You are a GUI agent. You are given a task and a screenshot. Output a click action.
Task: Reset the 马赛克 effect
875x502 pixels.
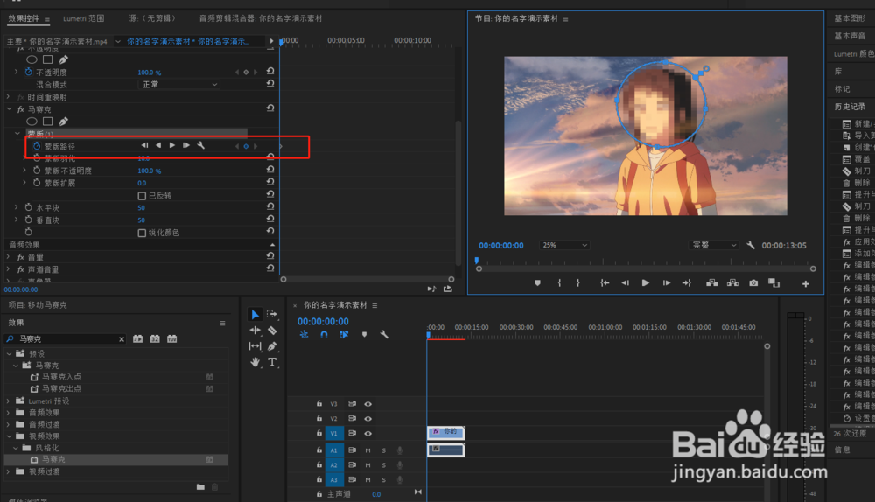(x=270, y=108)
